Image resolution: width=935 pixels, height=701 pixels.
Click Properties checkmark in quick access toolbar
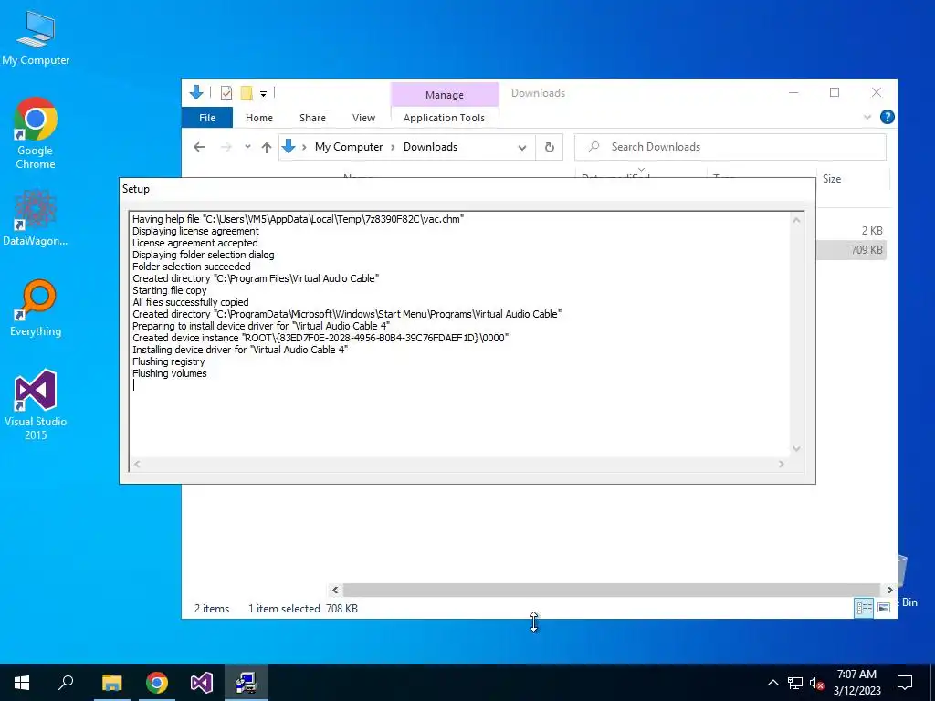click(226, 92)
